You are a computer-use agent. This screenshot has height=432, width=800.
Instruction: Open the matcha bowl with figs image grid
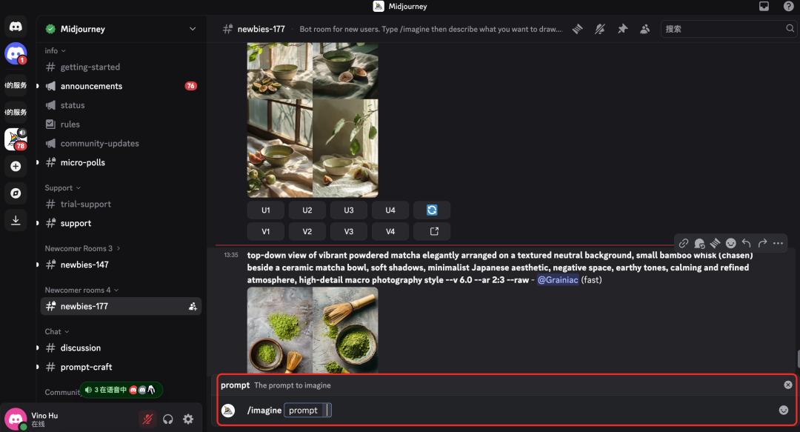point(313,119)
